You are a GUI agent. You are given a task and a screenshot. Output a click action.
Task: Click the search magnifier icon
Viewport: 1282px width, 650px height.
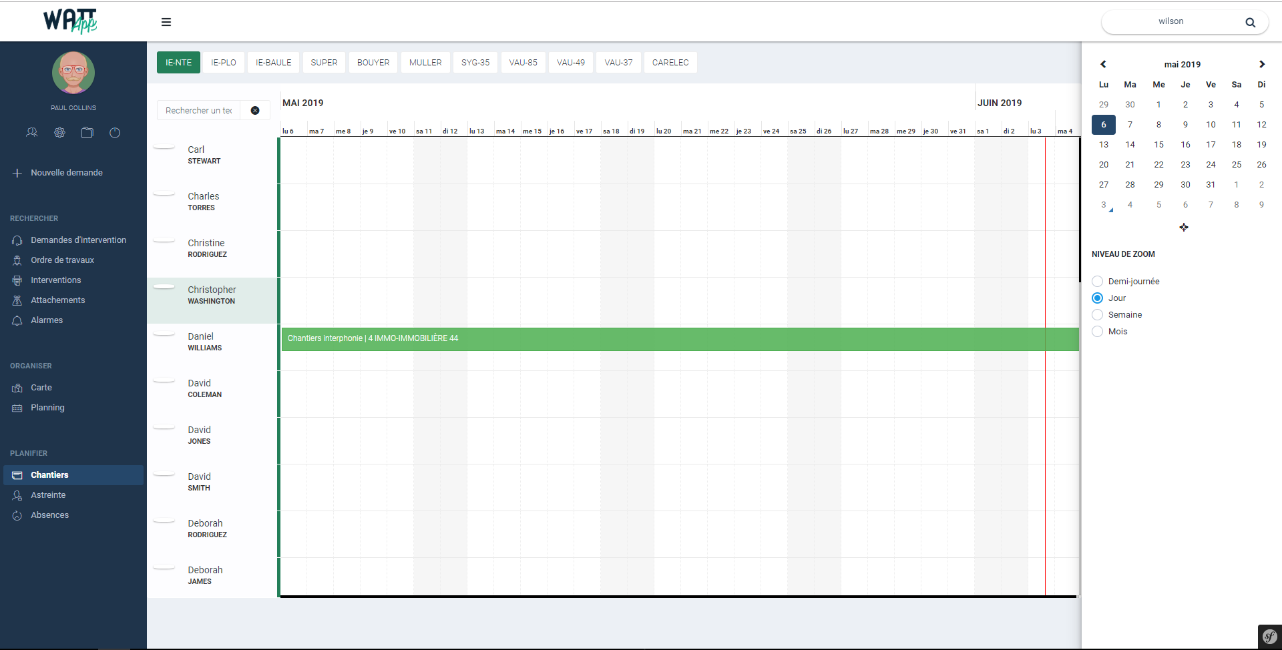coord(1250,22)
